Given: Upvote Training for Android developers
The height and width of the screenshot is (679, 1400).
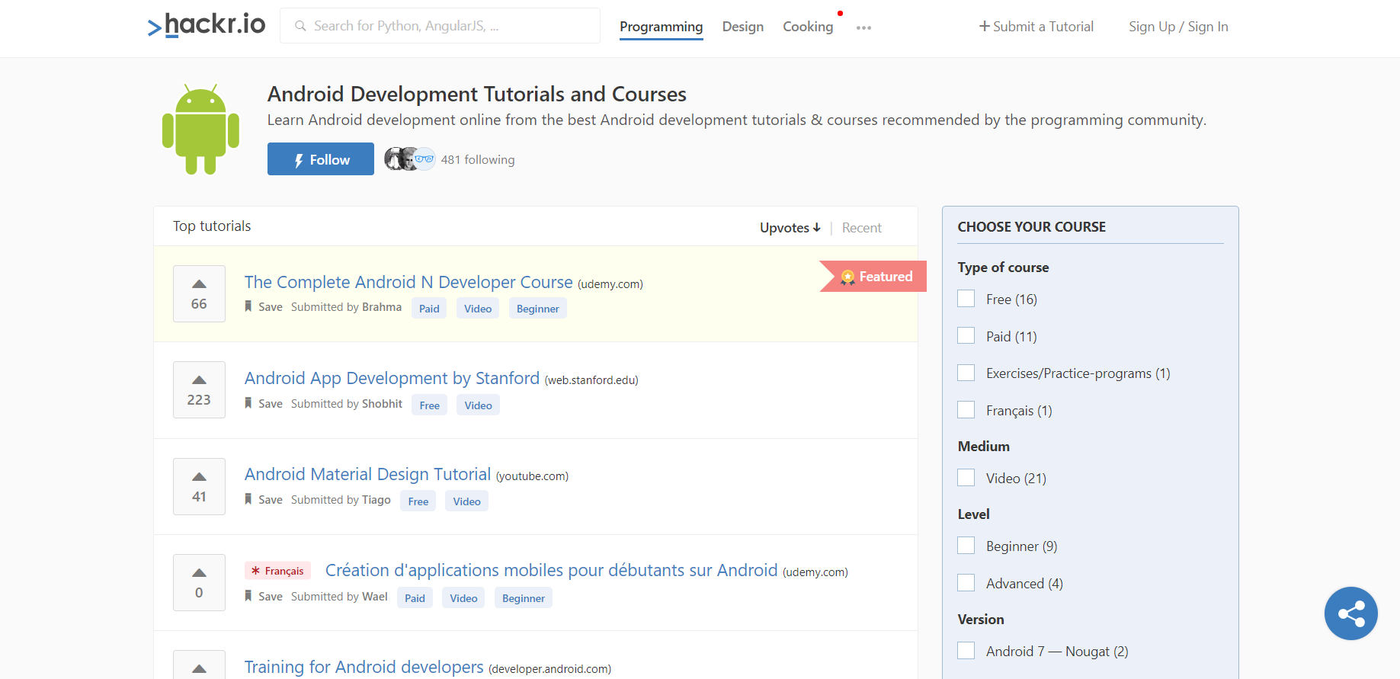Looking at the screenshot, I should click(199, 665).
